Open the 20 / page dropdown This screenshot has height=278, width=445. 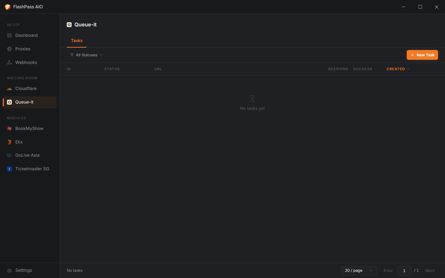tap(359, 270)
